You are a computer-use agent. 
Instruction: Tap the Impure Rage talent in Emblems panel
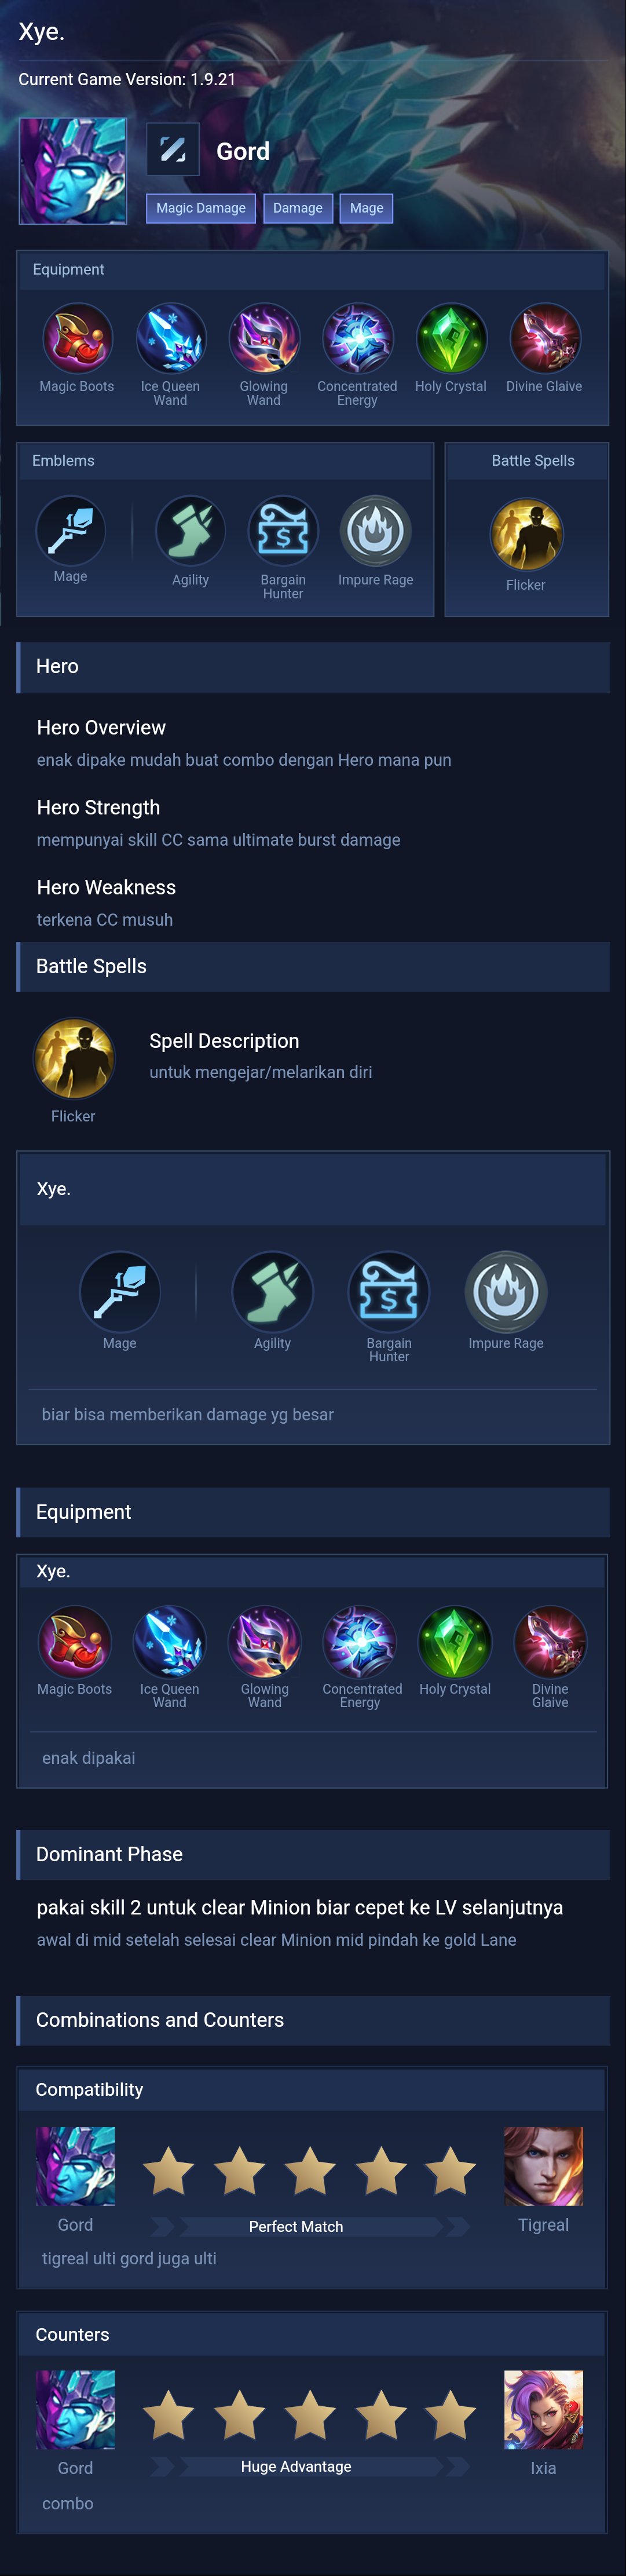(376, 530)
